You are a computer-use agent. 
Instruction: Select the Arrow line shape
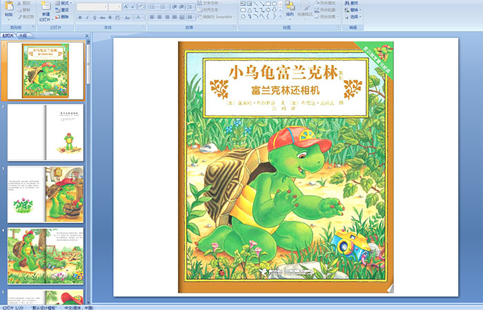pos(262,3)
